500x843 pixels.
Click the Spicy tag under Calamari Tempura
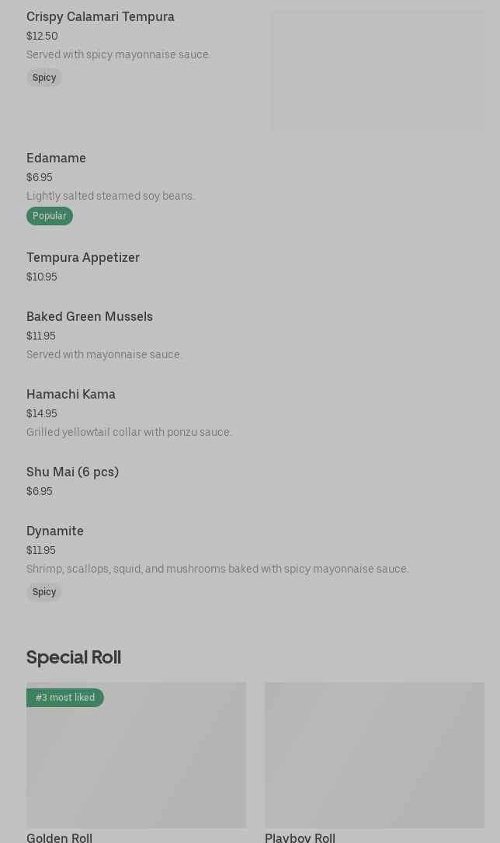click(44, 78)
